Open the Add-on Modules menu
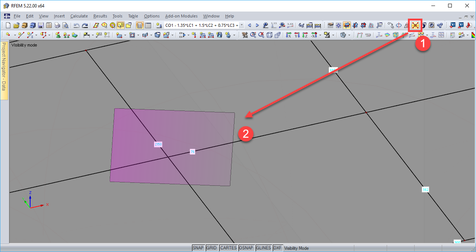The width and height of the screenshot is (476, 252). (181, 16)
